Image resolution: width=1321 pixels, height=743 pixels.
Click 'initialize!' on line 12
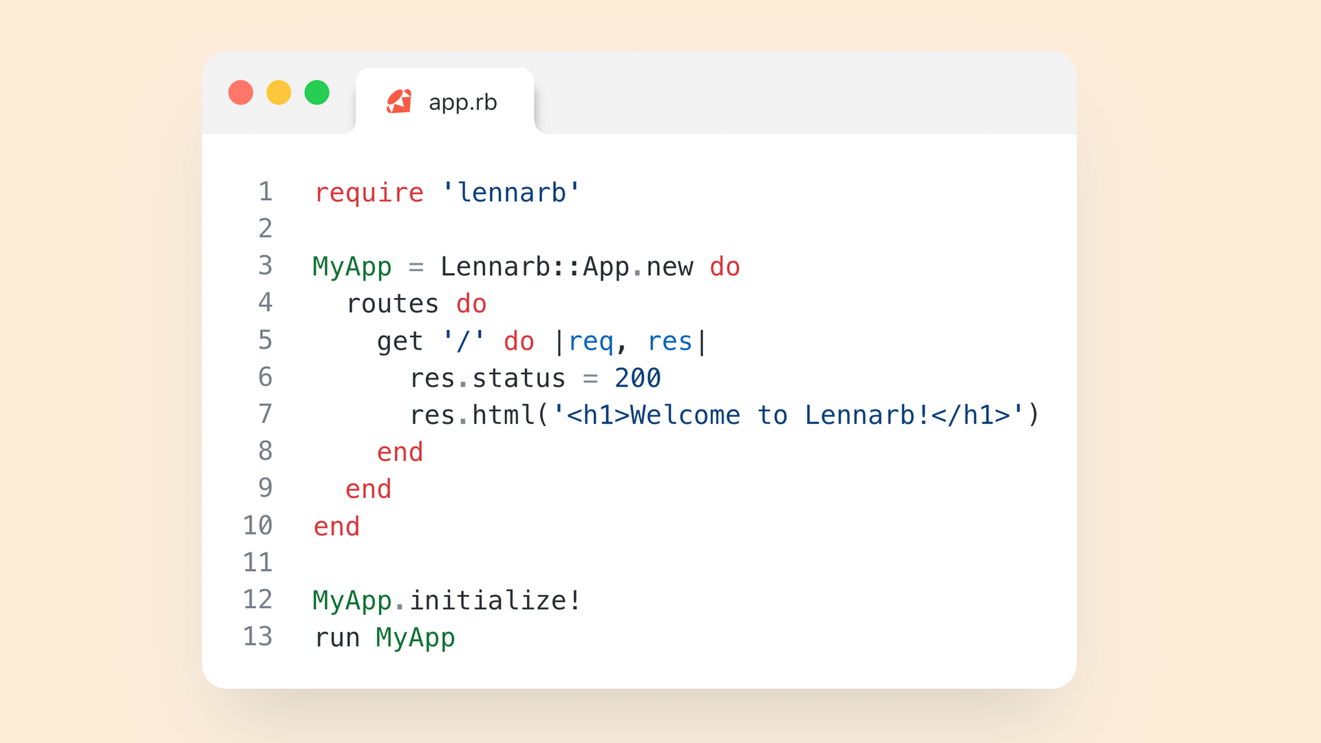(495, 601)
